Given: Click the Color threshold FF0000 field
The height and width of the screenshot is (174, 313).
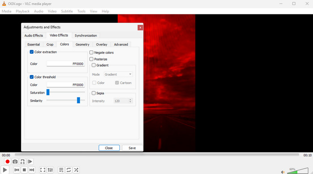Looking at the screenshot, I should coord(65,85).
